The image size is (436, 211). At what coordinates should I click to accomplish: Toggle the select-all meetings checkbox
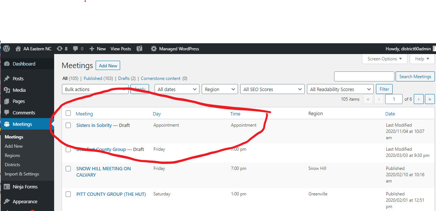click(68, 113)
